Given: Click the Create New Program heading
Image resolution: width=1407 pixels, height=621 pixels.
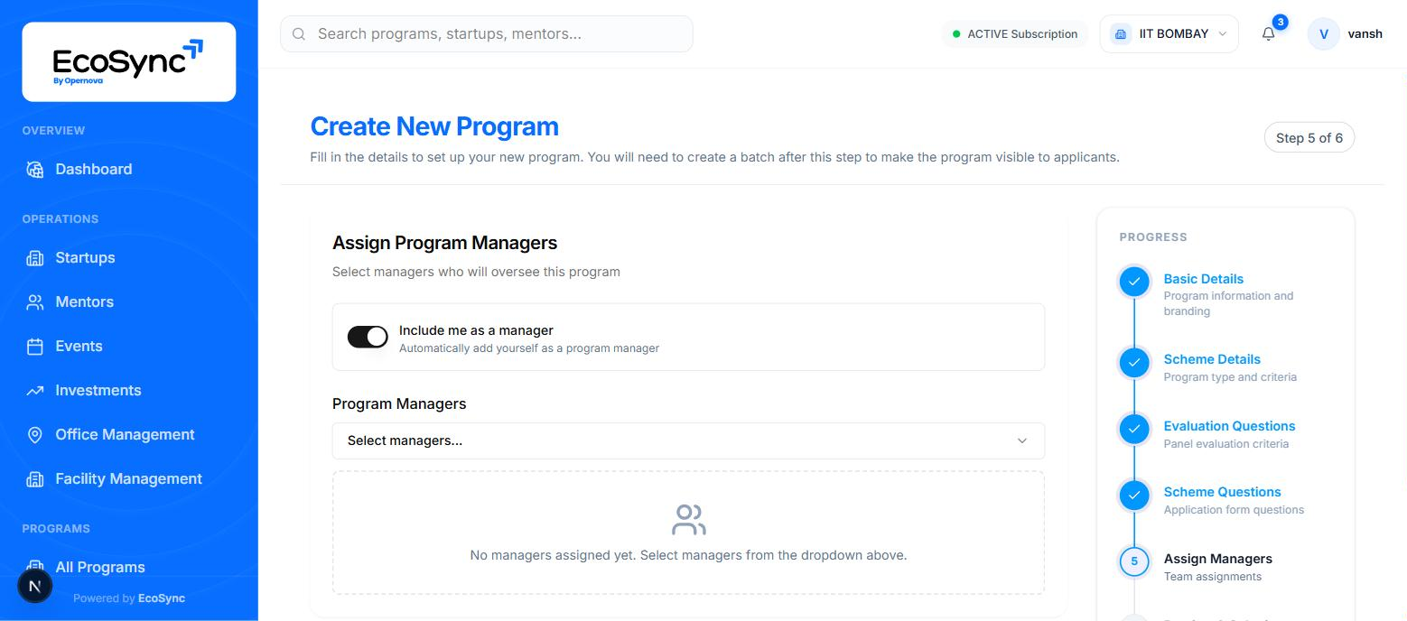Looking at the screenshot, I should coord(434,126).
